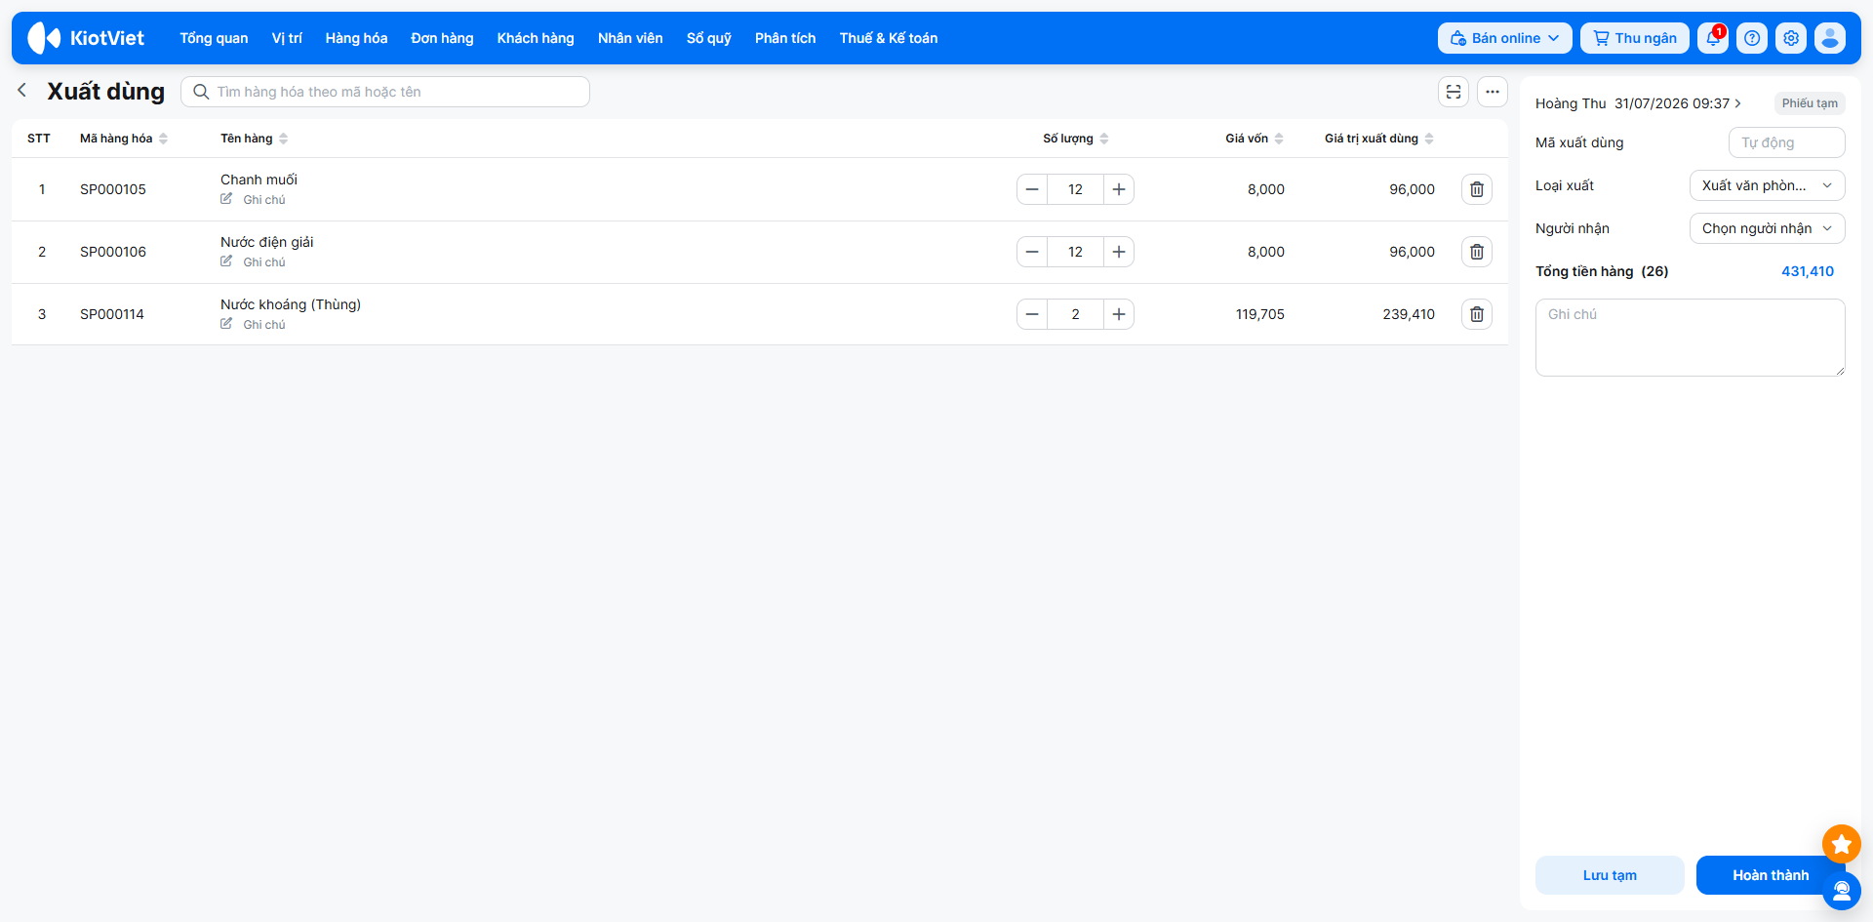Click product code SP000106
1873x922 pixels.
coord(113,252)
